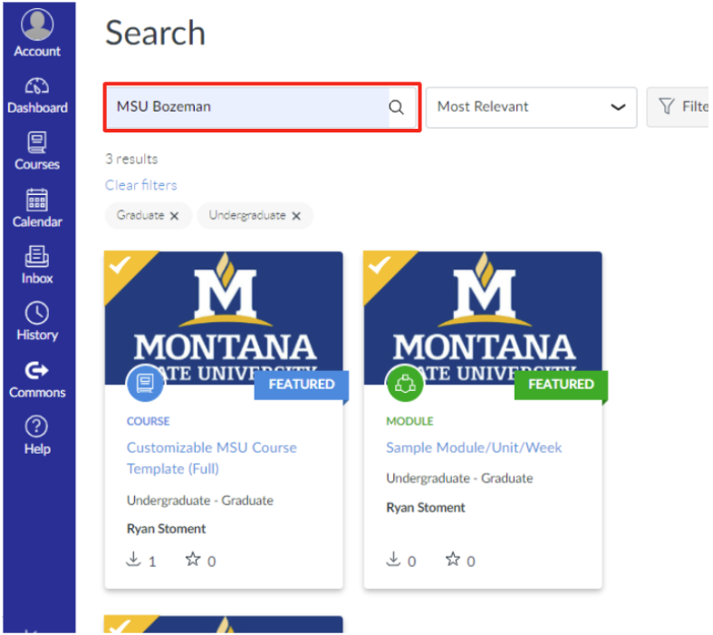Click the Sample Module Montana State thumbnail
Image resolution: width=713 pixels, height=635 pixels.
pos(483,317)
